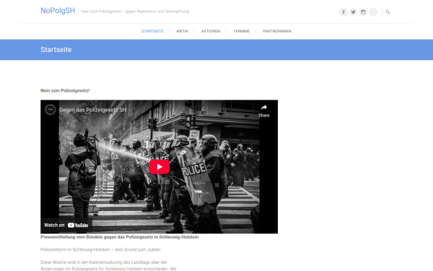Viewport: 433px width, 271px height.
Task: Open the Twitter social icon
Action: [353, 12]
